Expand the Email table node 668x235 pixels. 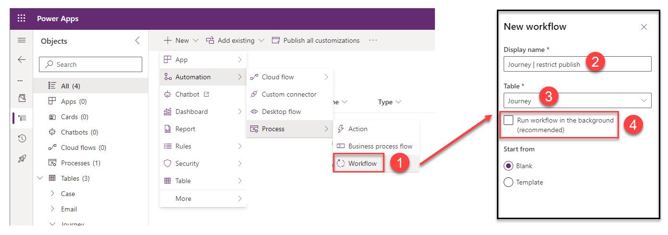point(52,209)
